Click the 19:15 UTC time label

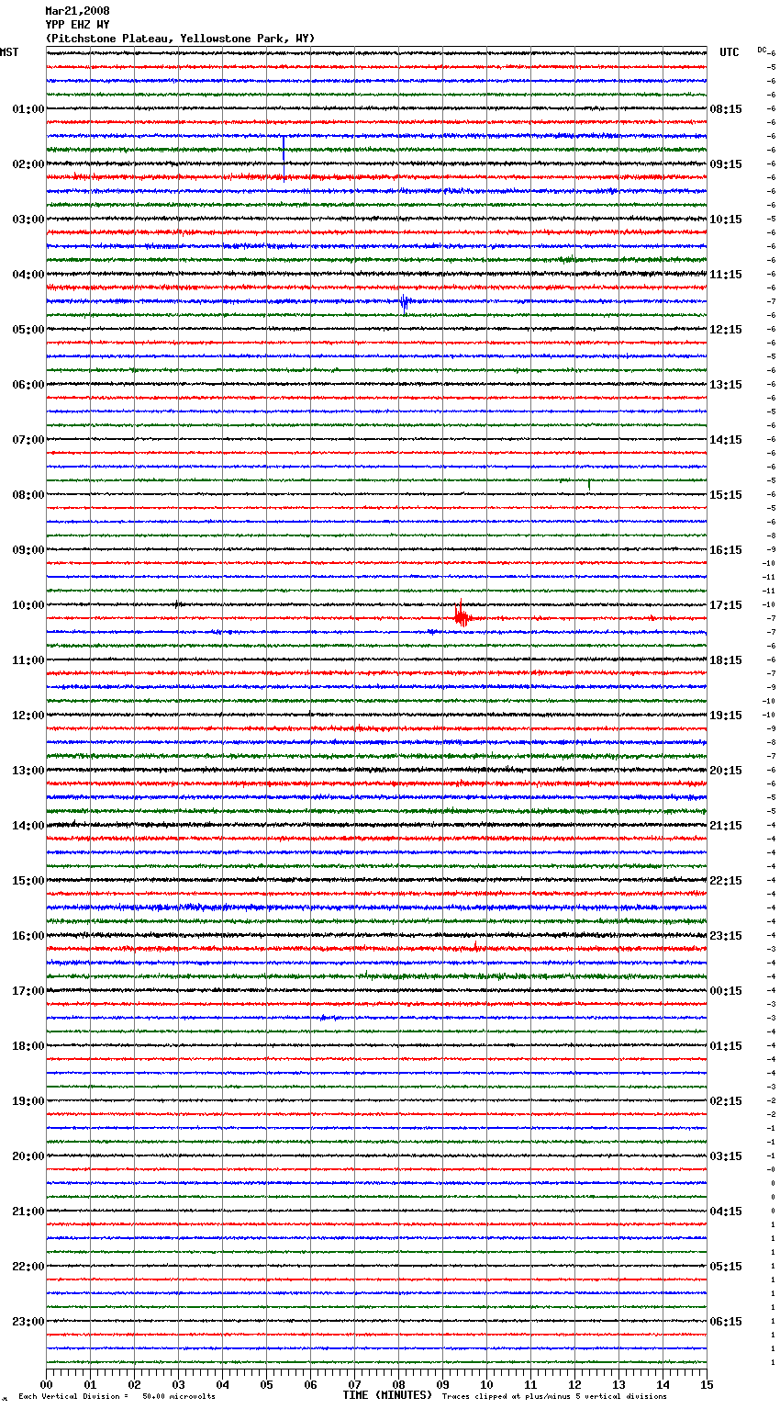[726, 716]
